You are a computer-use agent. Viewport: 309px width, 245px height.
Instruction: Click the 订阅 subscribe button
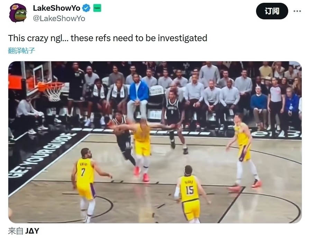coord(272,11)
